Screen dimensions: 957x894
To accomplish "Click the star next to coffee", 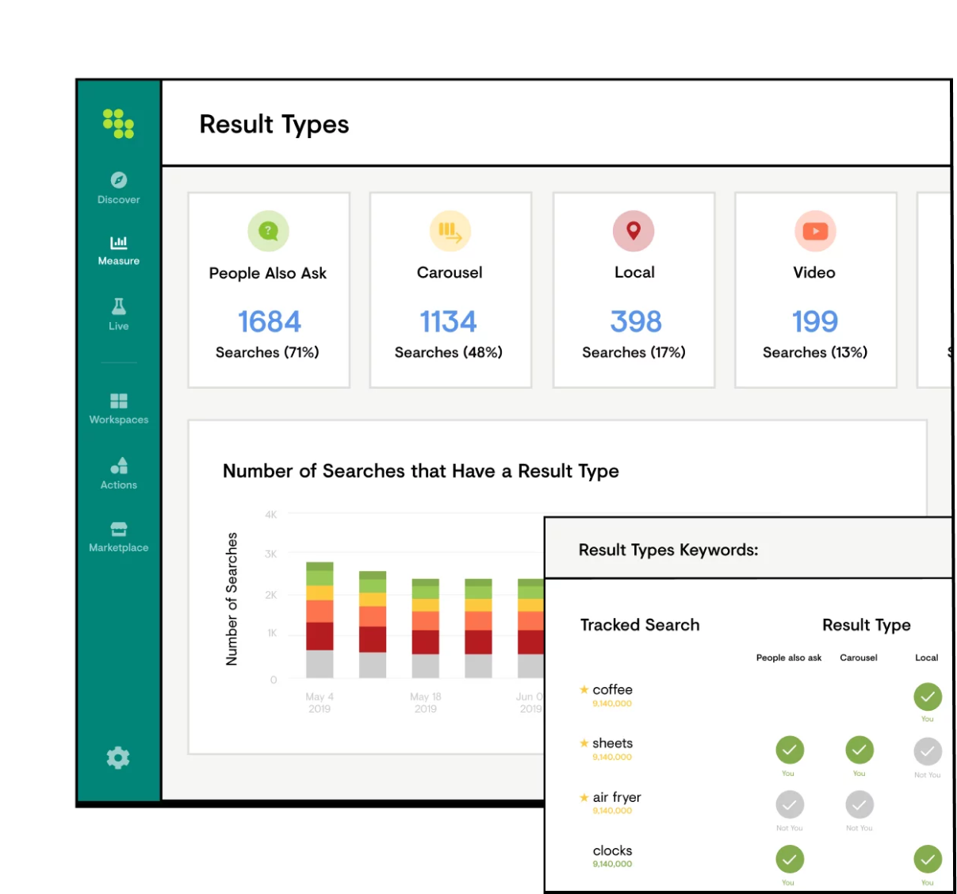I will 584,689.
